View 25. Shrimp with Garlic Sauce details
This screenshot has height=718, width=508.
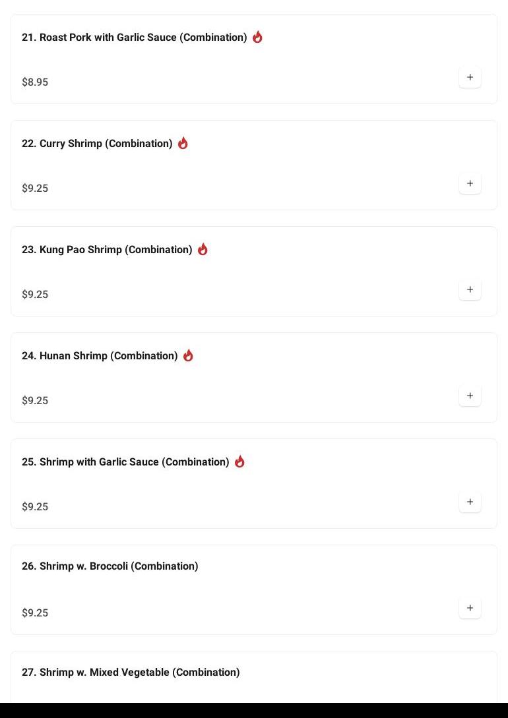point(125,462)
